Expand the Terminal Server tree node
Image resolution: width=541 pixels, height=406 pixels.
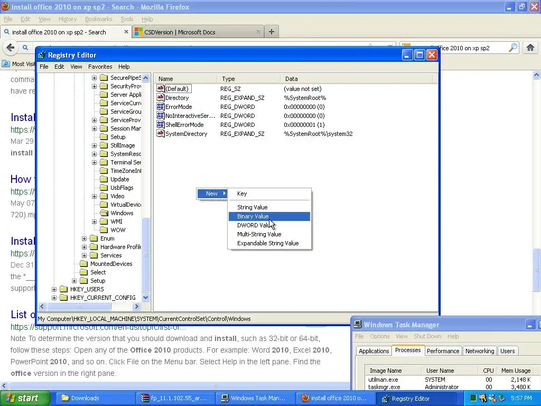(x=94, y=163)
